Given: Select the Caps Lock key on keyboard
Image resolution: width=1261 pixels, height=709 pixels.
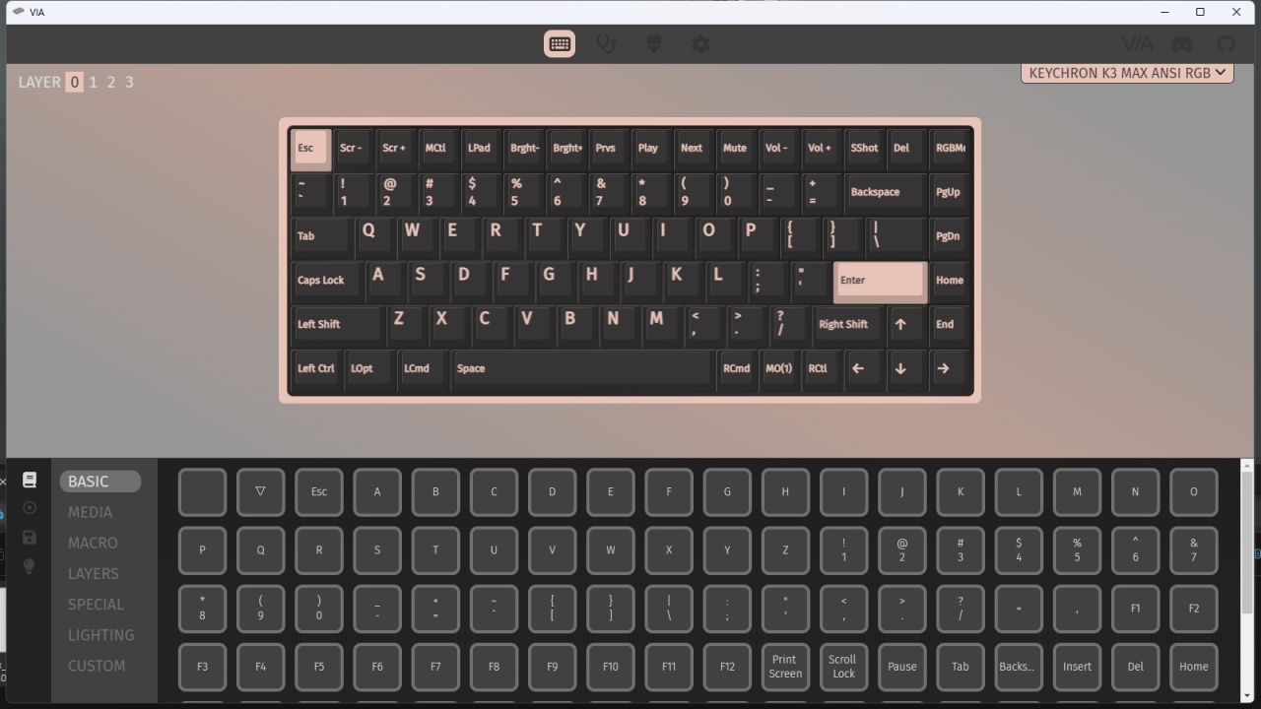Looking at the screenshot, I should [x=327, y=281].
